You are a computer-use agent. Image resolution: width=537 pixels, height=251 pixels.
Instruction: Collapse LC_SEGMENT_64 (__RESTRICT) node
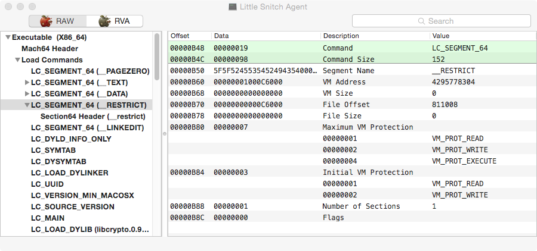[27, 105]
